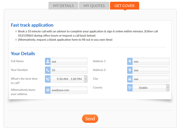This screenshot has height=132, width=180.
Task: Click the 'Allternatively leave your address' label
Action: [23, 92]
